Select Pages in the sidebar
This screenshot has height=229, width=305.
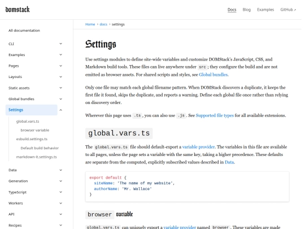pyautogui.click(x=14, y=66)
